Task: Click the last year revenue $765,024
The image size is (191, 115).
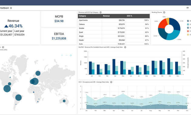Action: [19, 35]
